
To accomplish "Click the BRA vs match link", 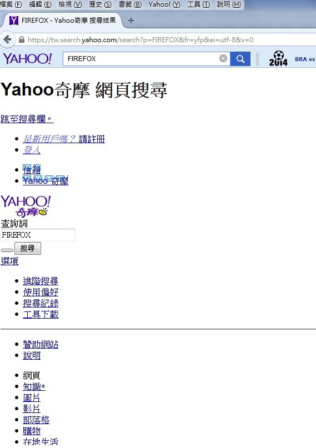I will click(305, 59).
